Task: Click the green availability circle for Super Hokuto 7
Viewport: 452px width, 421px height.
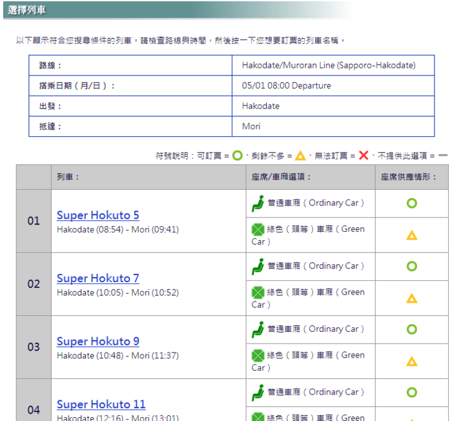Action: point(411,266)
